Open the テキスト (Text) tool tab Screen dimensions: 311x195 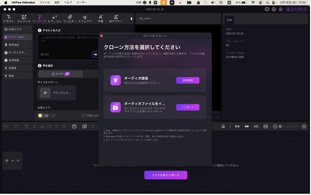tap(9, 18)
